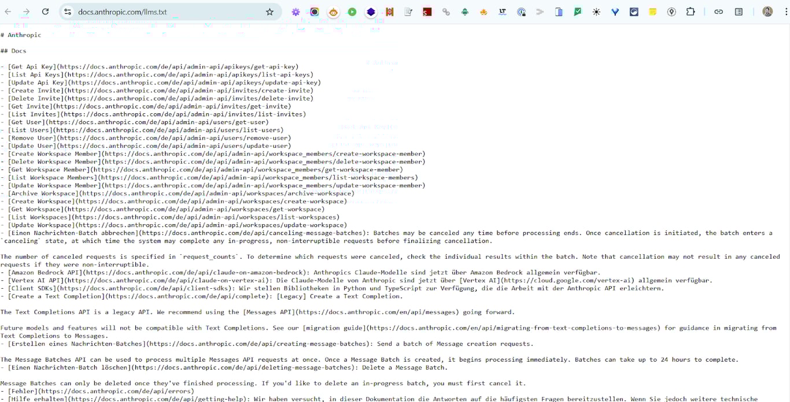Click the notepad with pencil extension

(x=408, y=12)
